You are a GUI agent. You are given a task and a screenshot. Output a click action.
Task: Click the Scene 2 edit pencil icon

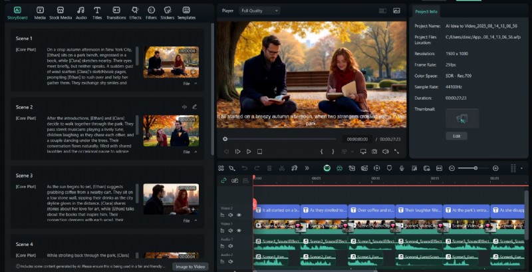pyautogui.click(x=194, y=107)
